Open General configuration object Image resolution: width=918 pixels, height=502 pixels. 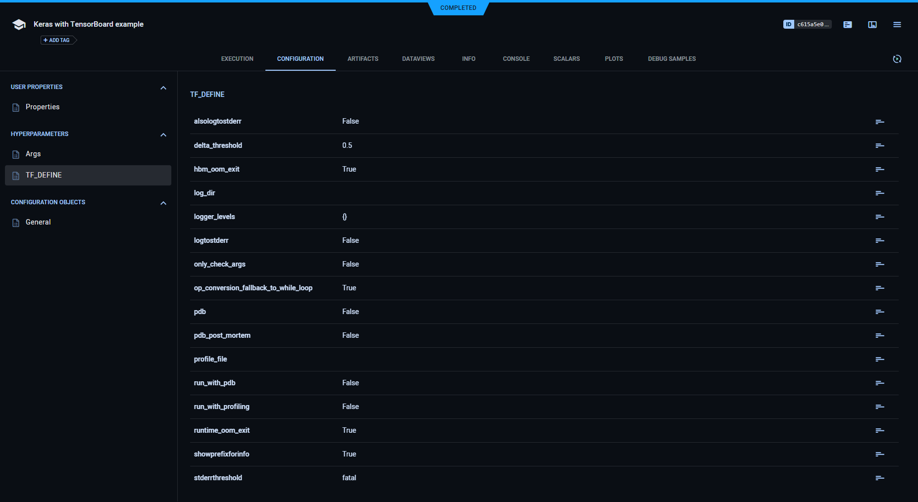38,223
